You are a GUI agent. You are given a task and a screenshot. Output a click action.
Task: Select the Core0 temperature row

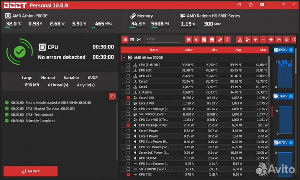point(195,81)
